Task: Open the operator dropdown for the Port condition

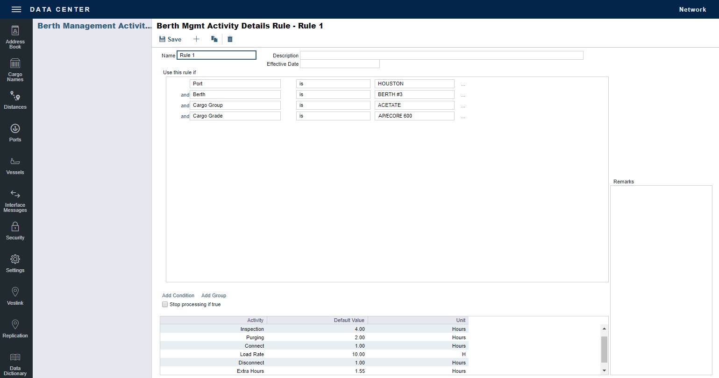Action: pyautogui.click(x=333, y=84)
